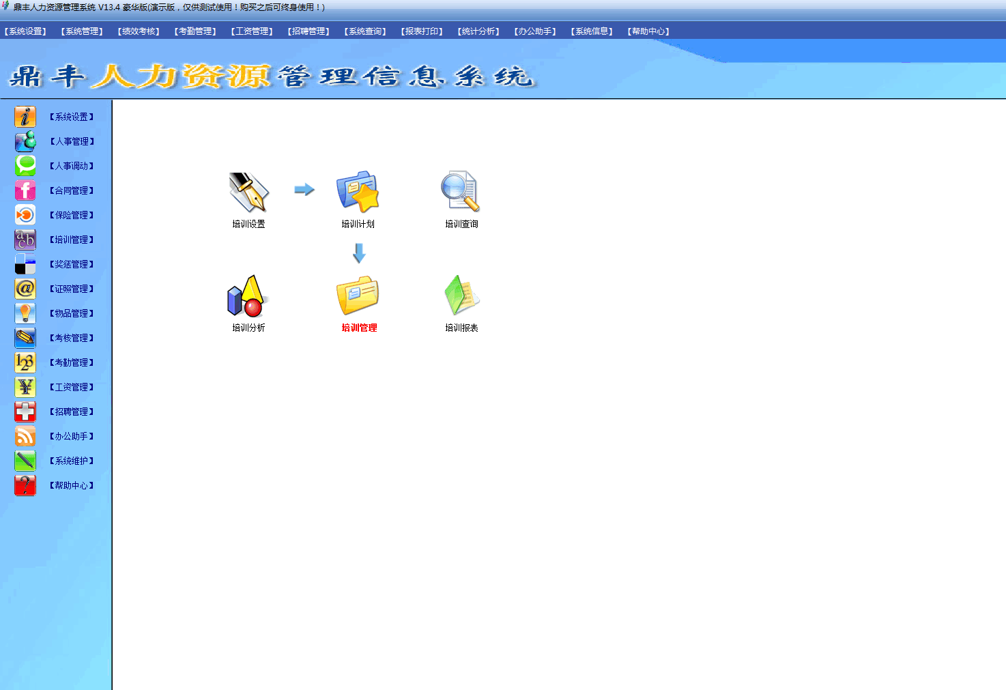Select 【考勤管理】 sidebar label
This screenshot has width=1006, height=690.
tap(72, 362)
